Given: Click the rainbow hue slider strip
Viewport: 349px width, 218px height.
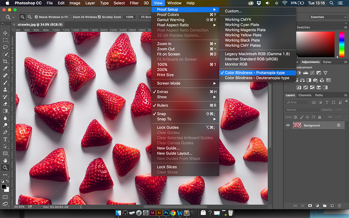Looking at the screenshot, I should click(342, 44).
